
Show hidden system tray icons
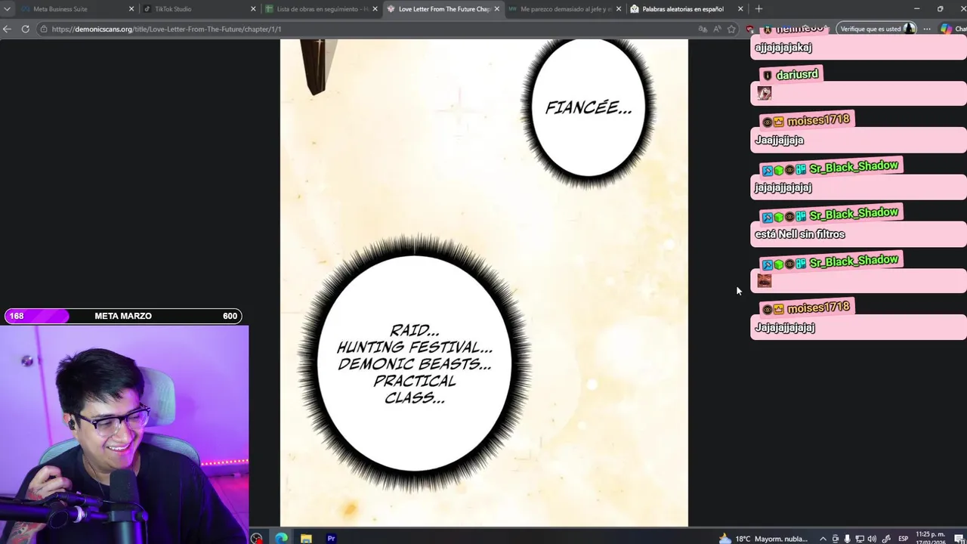(823, 539)
